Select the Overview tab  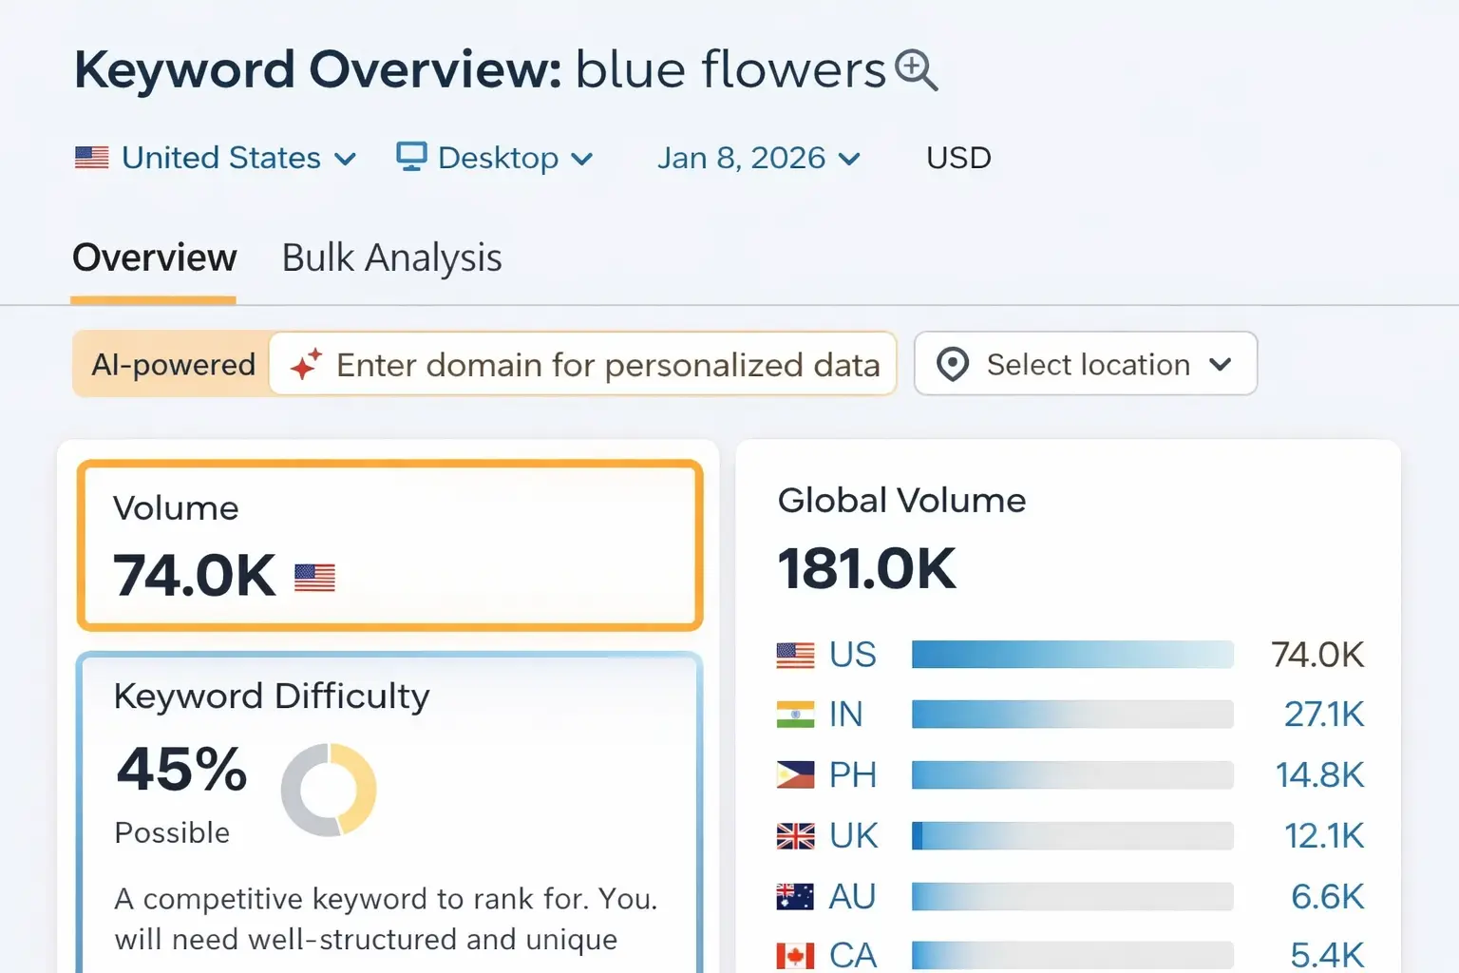pyautogui.click(x=154, y=258)
